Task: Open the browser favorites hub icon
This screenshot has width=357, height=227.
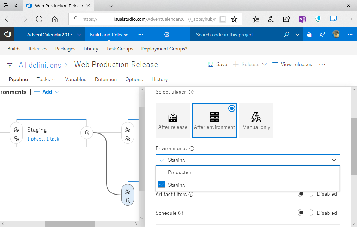Action: click(x=256, y=19)
